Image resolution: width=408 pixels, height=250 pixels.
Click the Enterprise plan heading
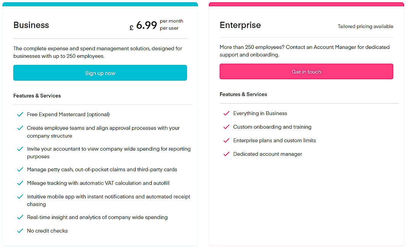[240, 25]
